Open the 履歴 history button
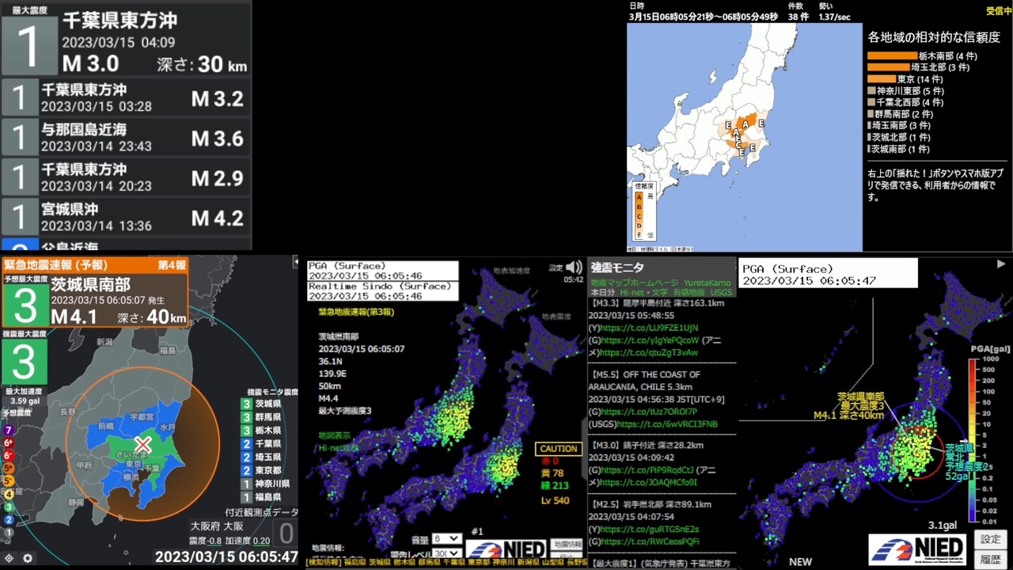Screen dimensions: 1013x570 point(990,559)
